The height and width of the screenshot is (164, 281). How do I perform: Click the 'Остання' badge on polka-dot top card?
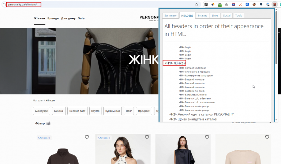click(x=104, y=138)
